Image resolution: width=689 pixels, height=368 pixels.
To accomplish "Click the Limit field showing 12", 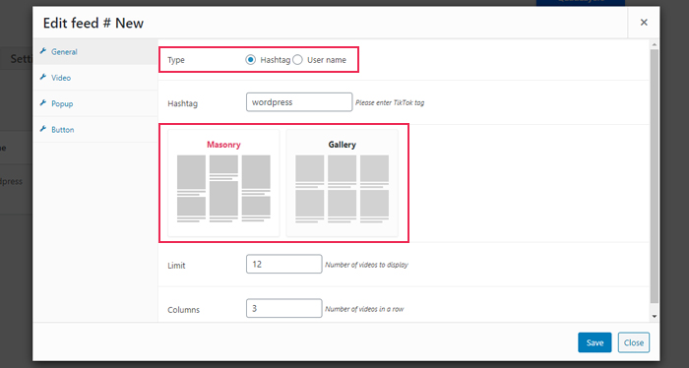I will tap(283, 264).
